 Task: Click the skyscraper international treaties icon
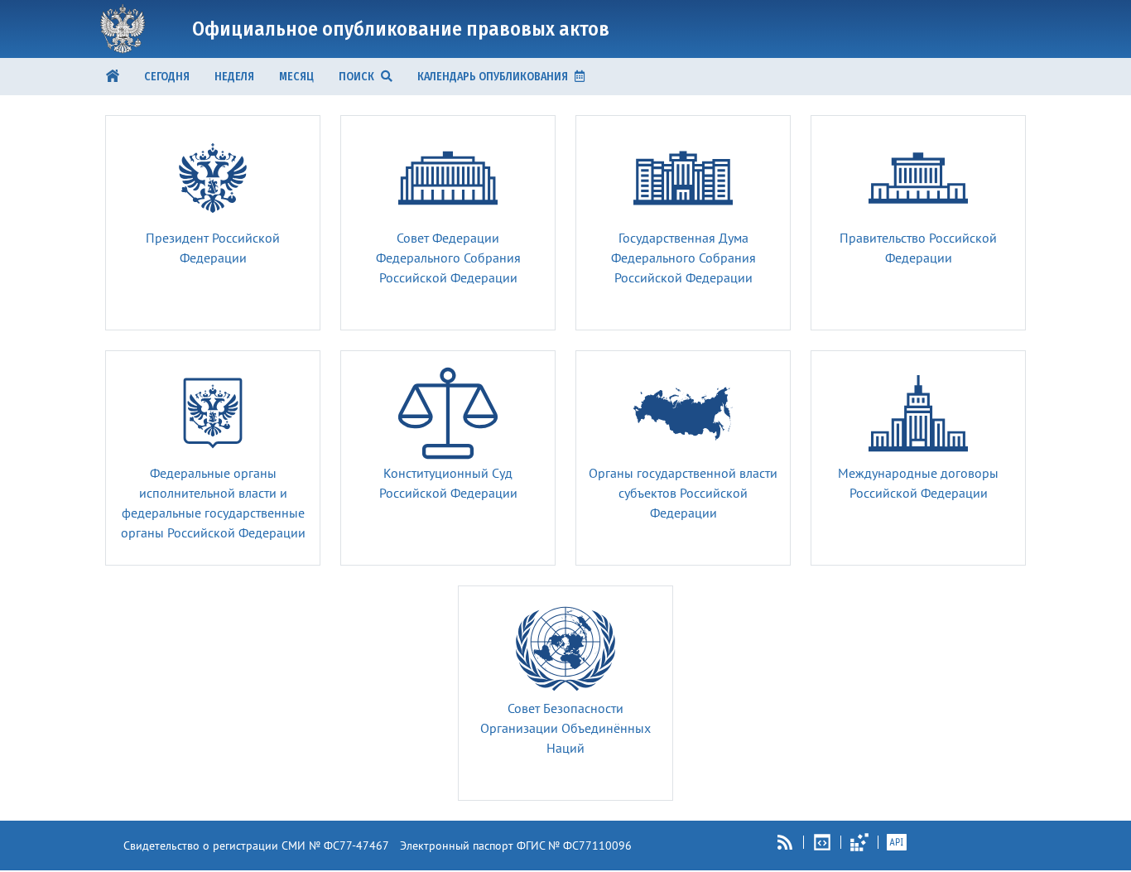point(918,413)
